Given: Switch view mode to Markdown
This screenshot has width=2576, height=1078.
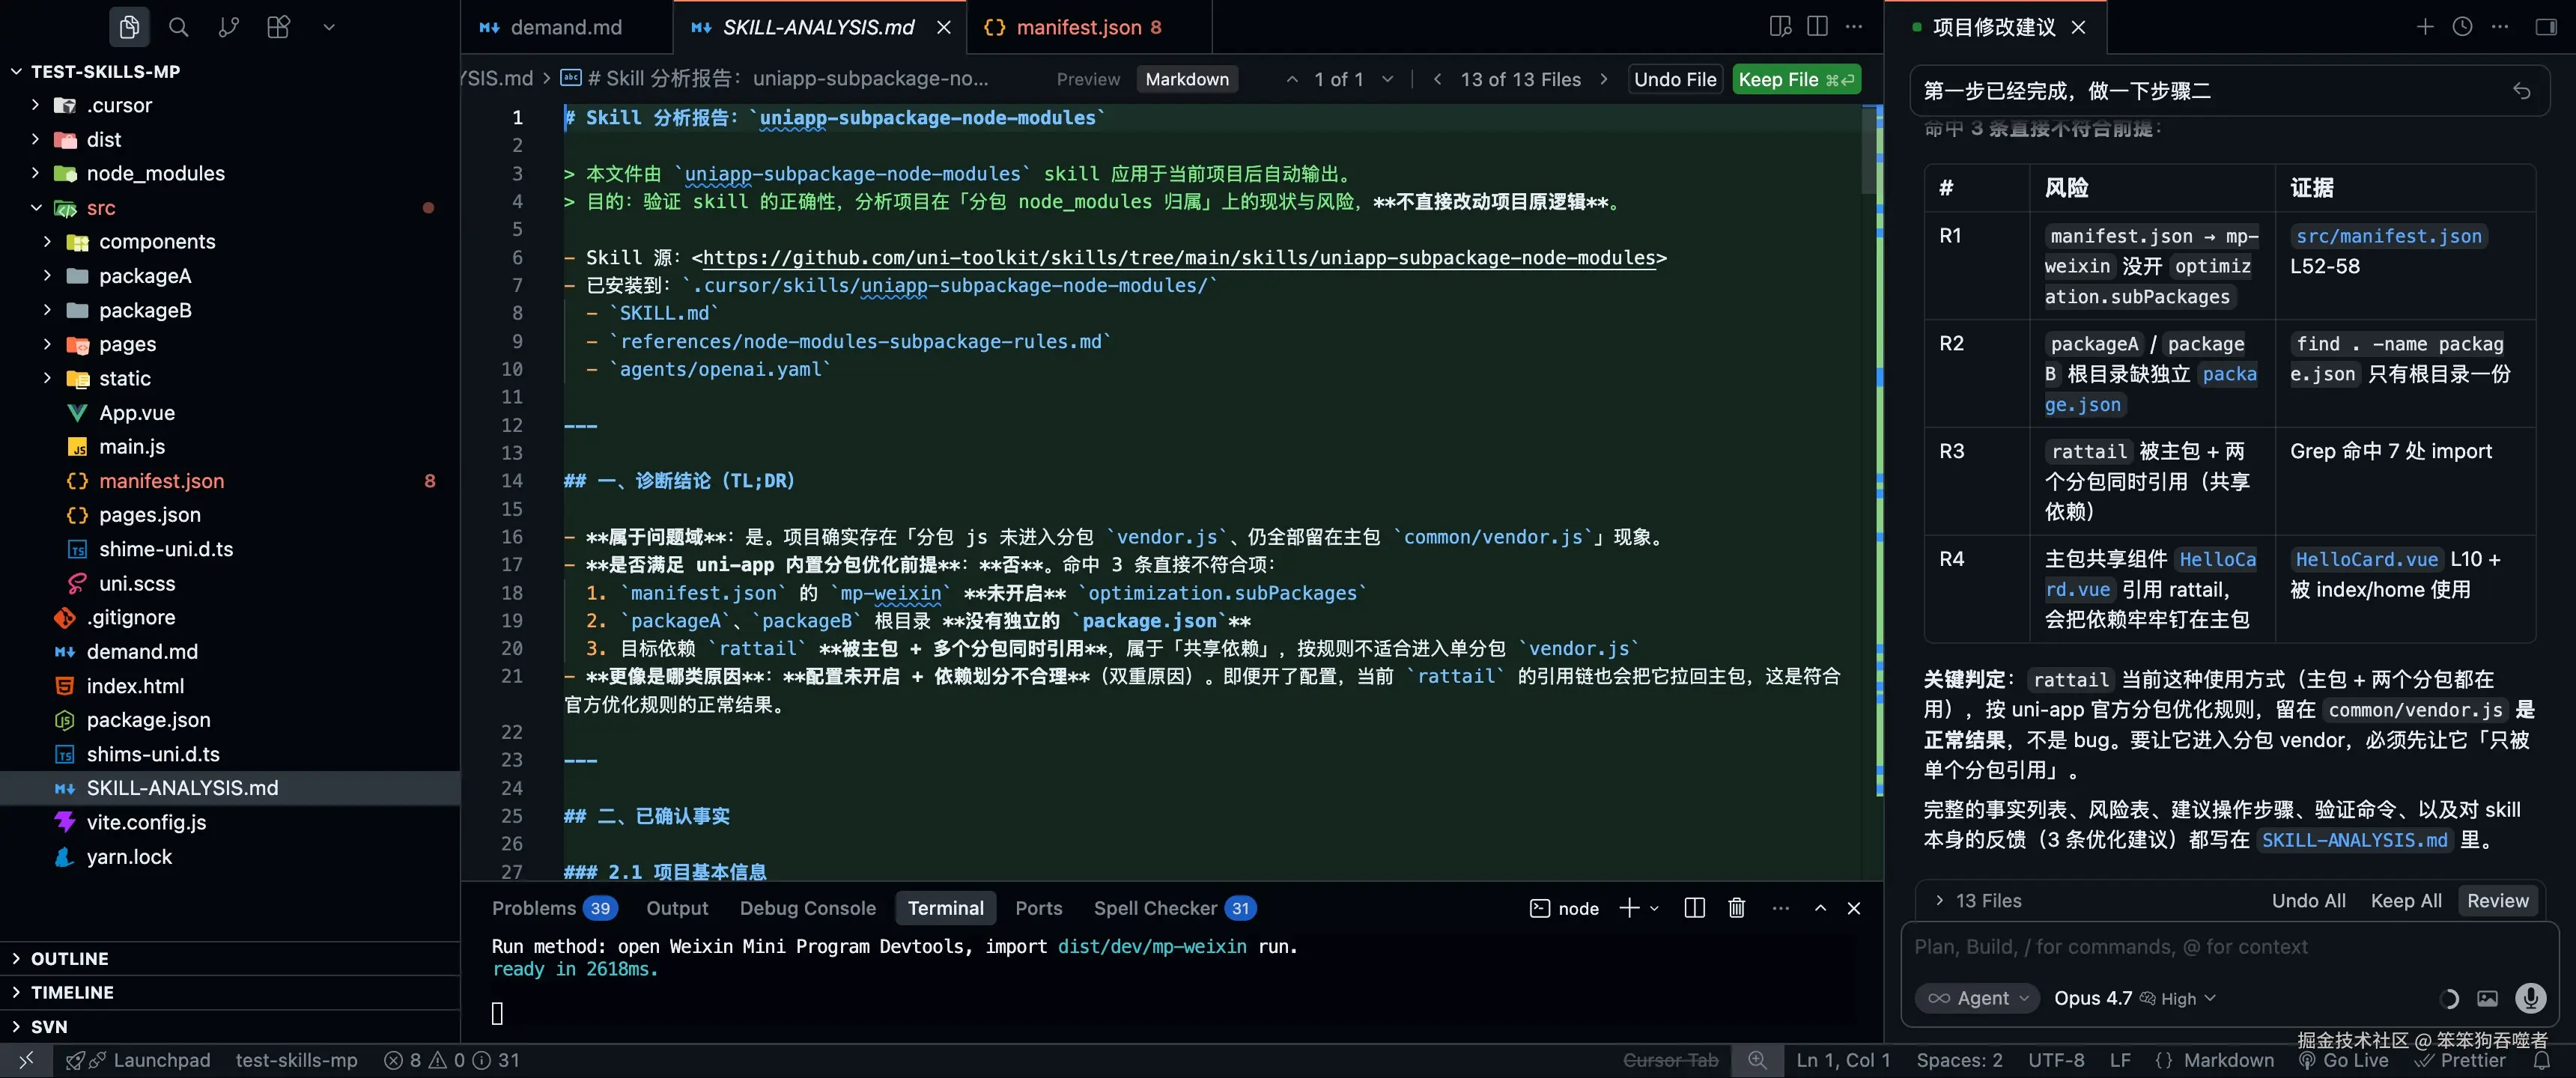Looking at the screenshot, I should click(x=1186, y=79).
